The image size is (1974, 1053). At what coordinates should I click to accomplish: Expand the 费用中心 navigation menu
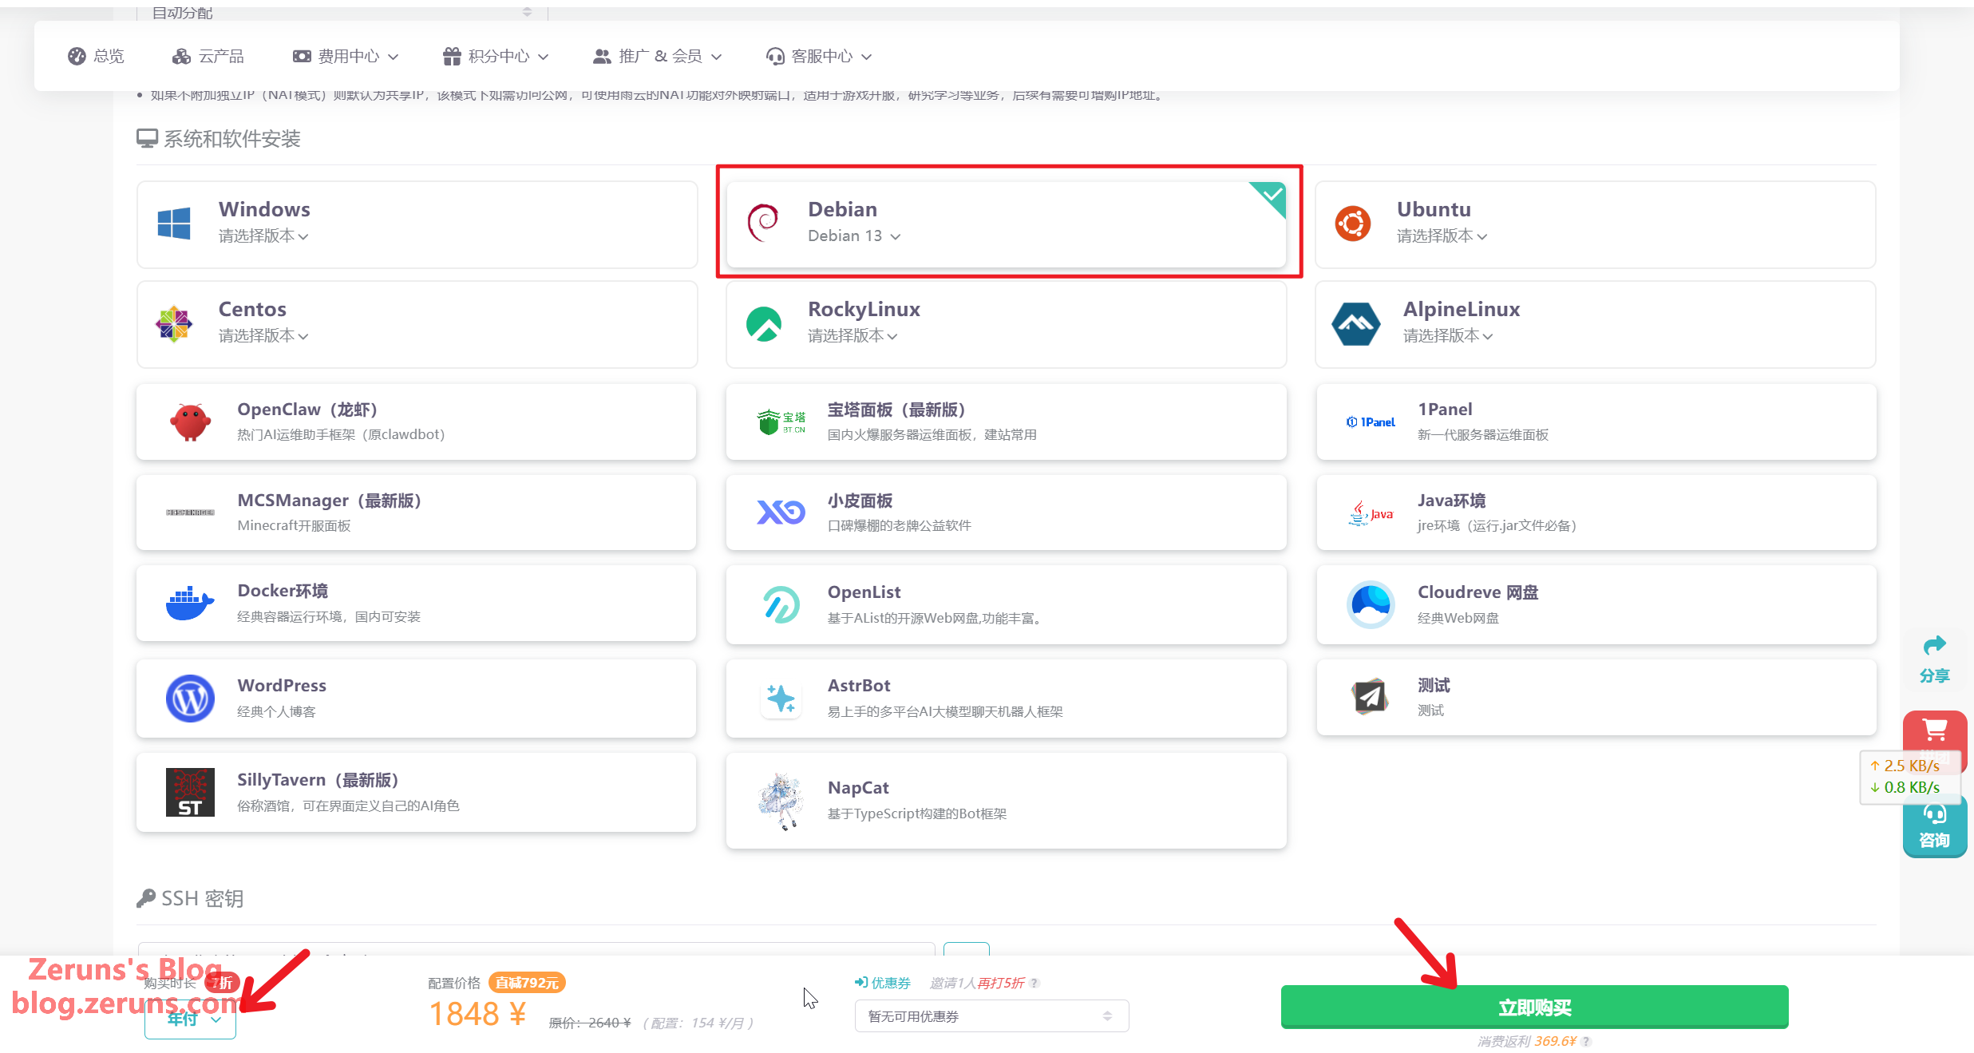[x=345, y=56]
